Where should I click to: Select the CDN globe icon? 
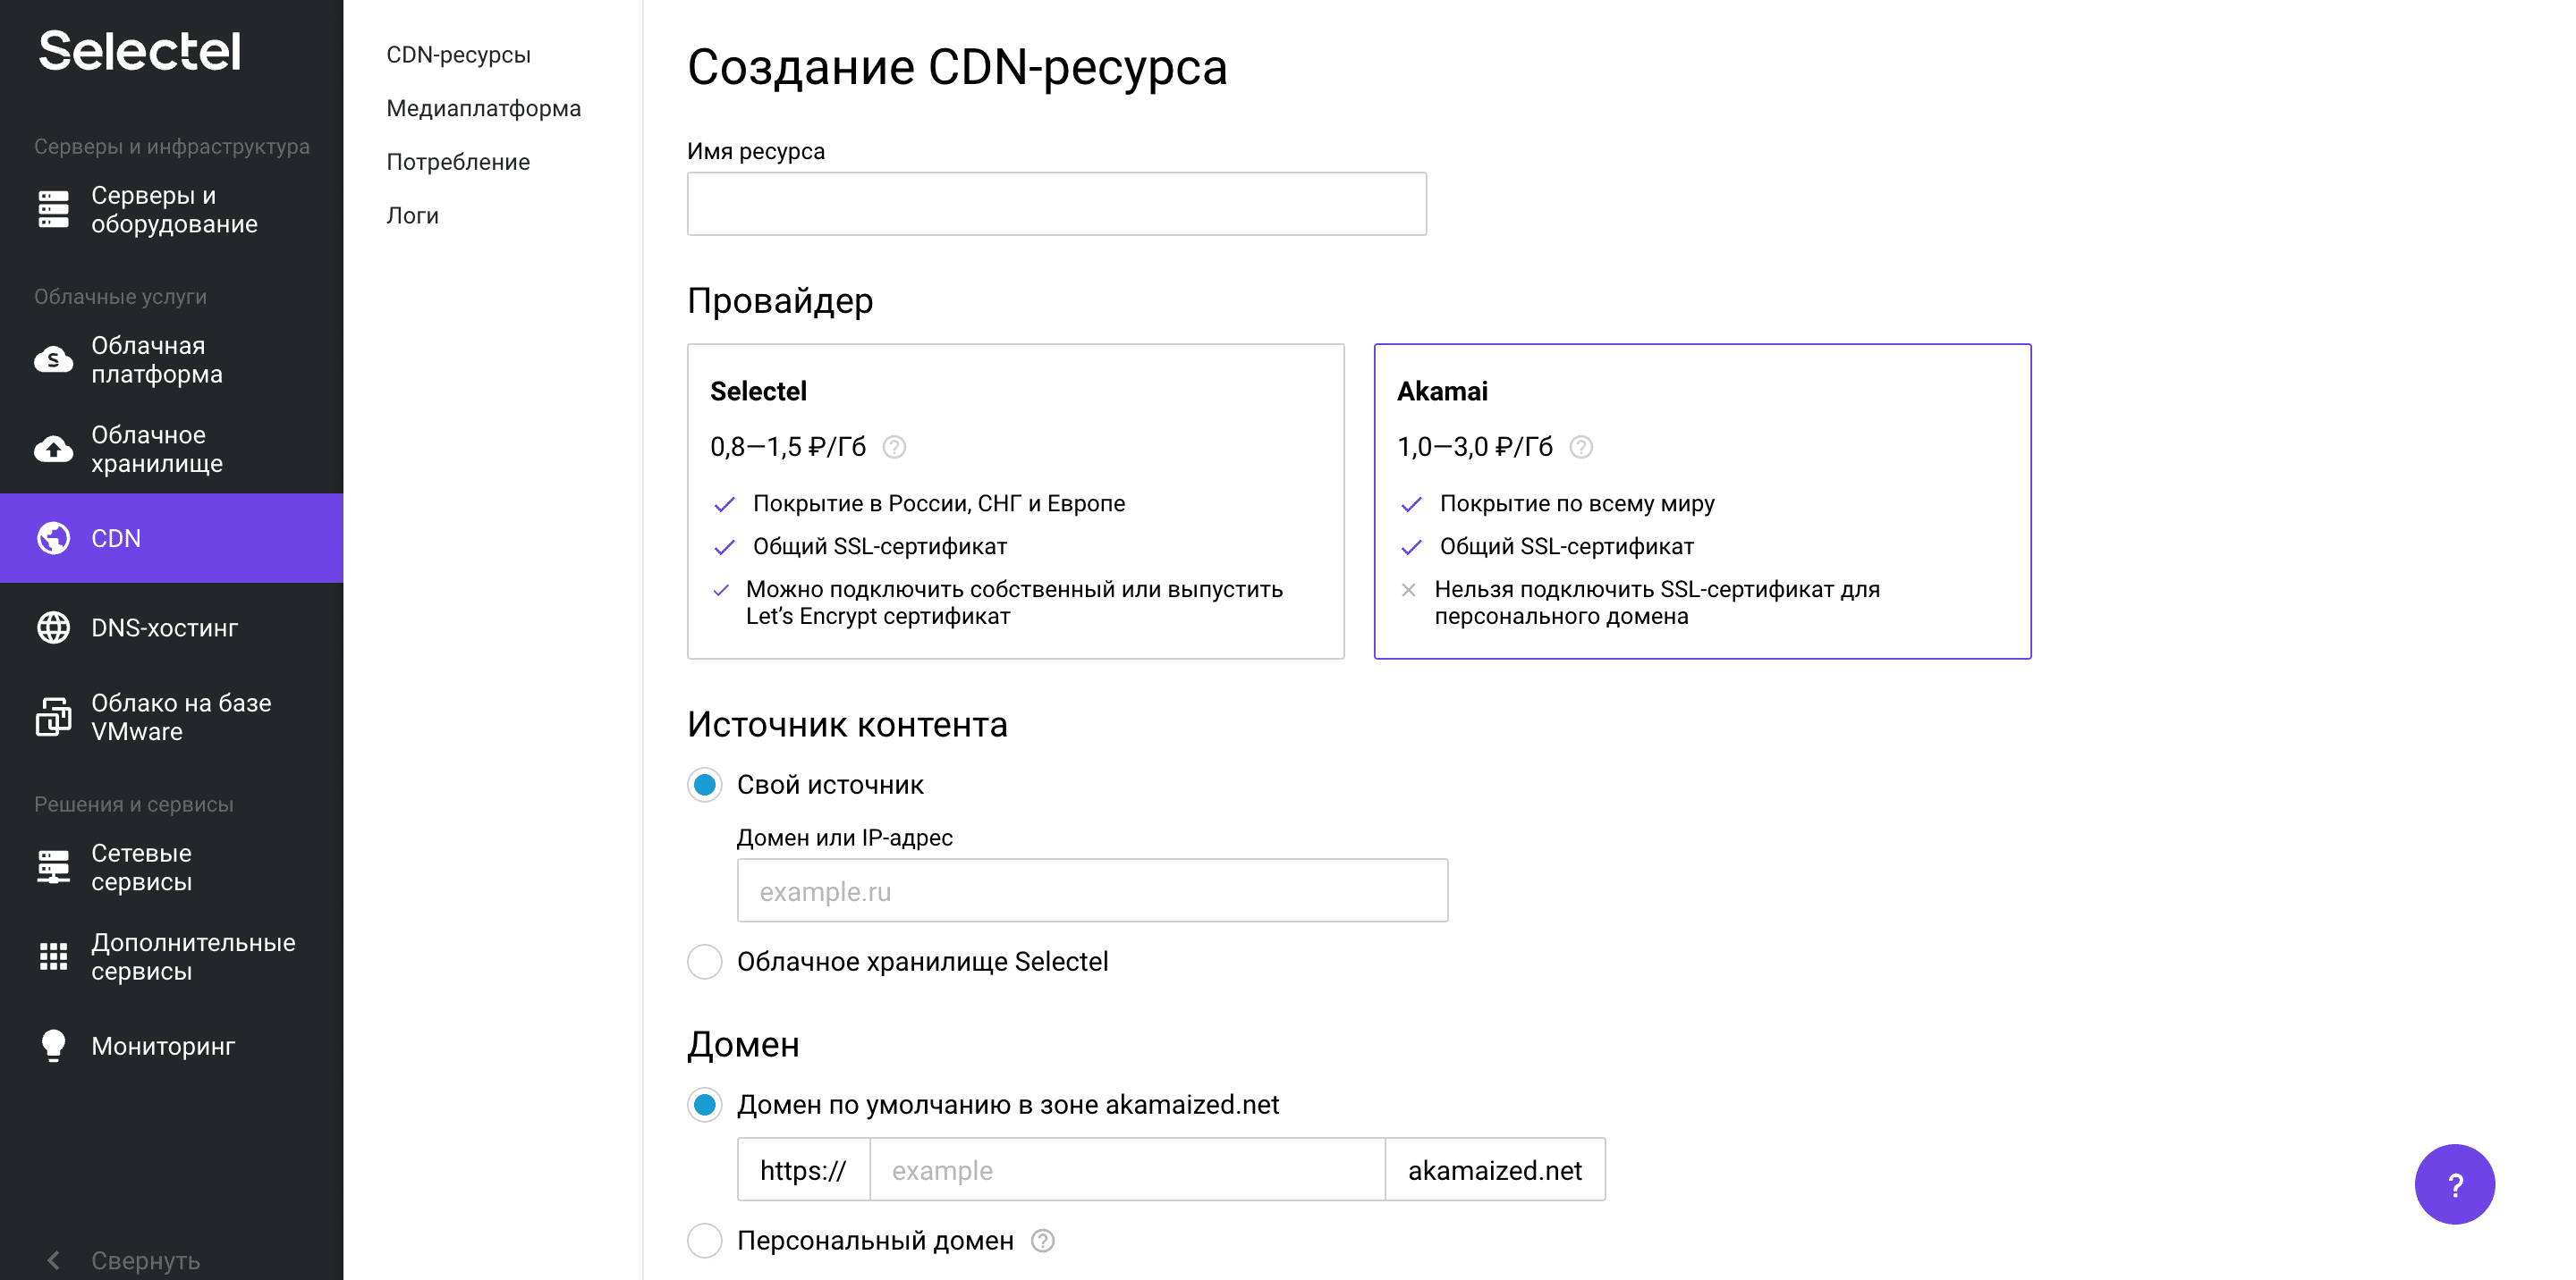(53, 539)
